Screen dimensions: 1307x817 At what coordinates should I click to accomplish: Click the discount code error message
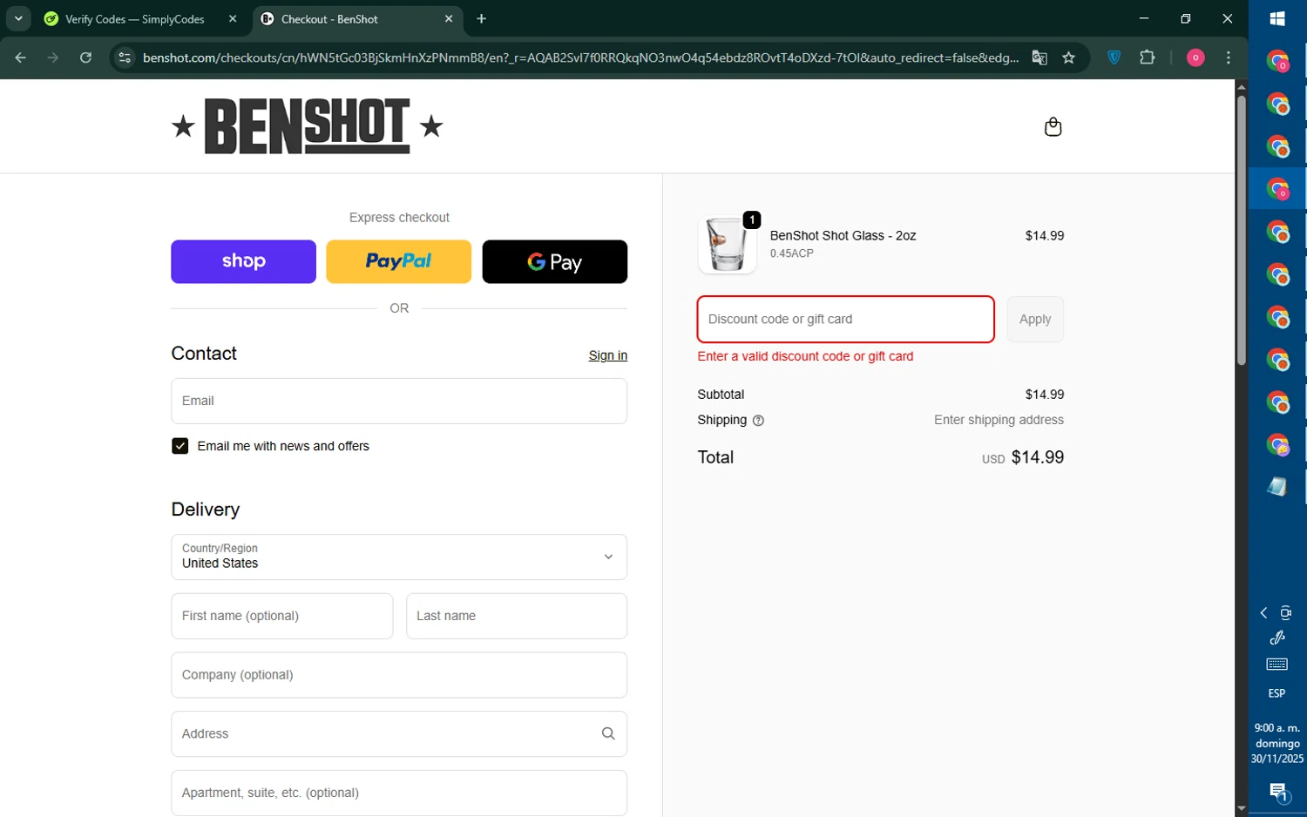pos(805,356)
